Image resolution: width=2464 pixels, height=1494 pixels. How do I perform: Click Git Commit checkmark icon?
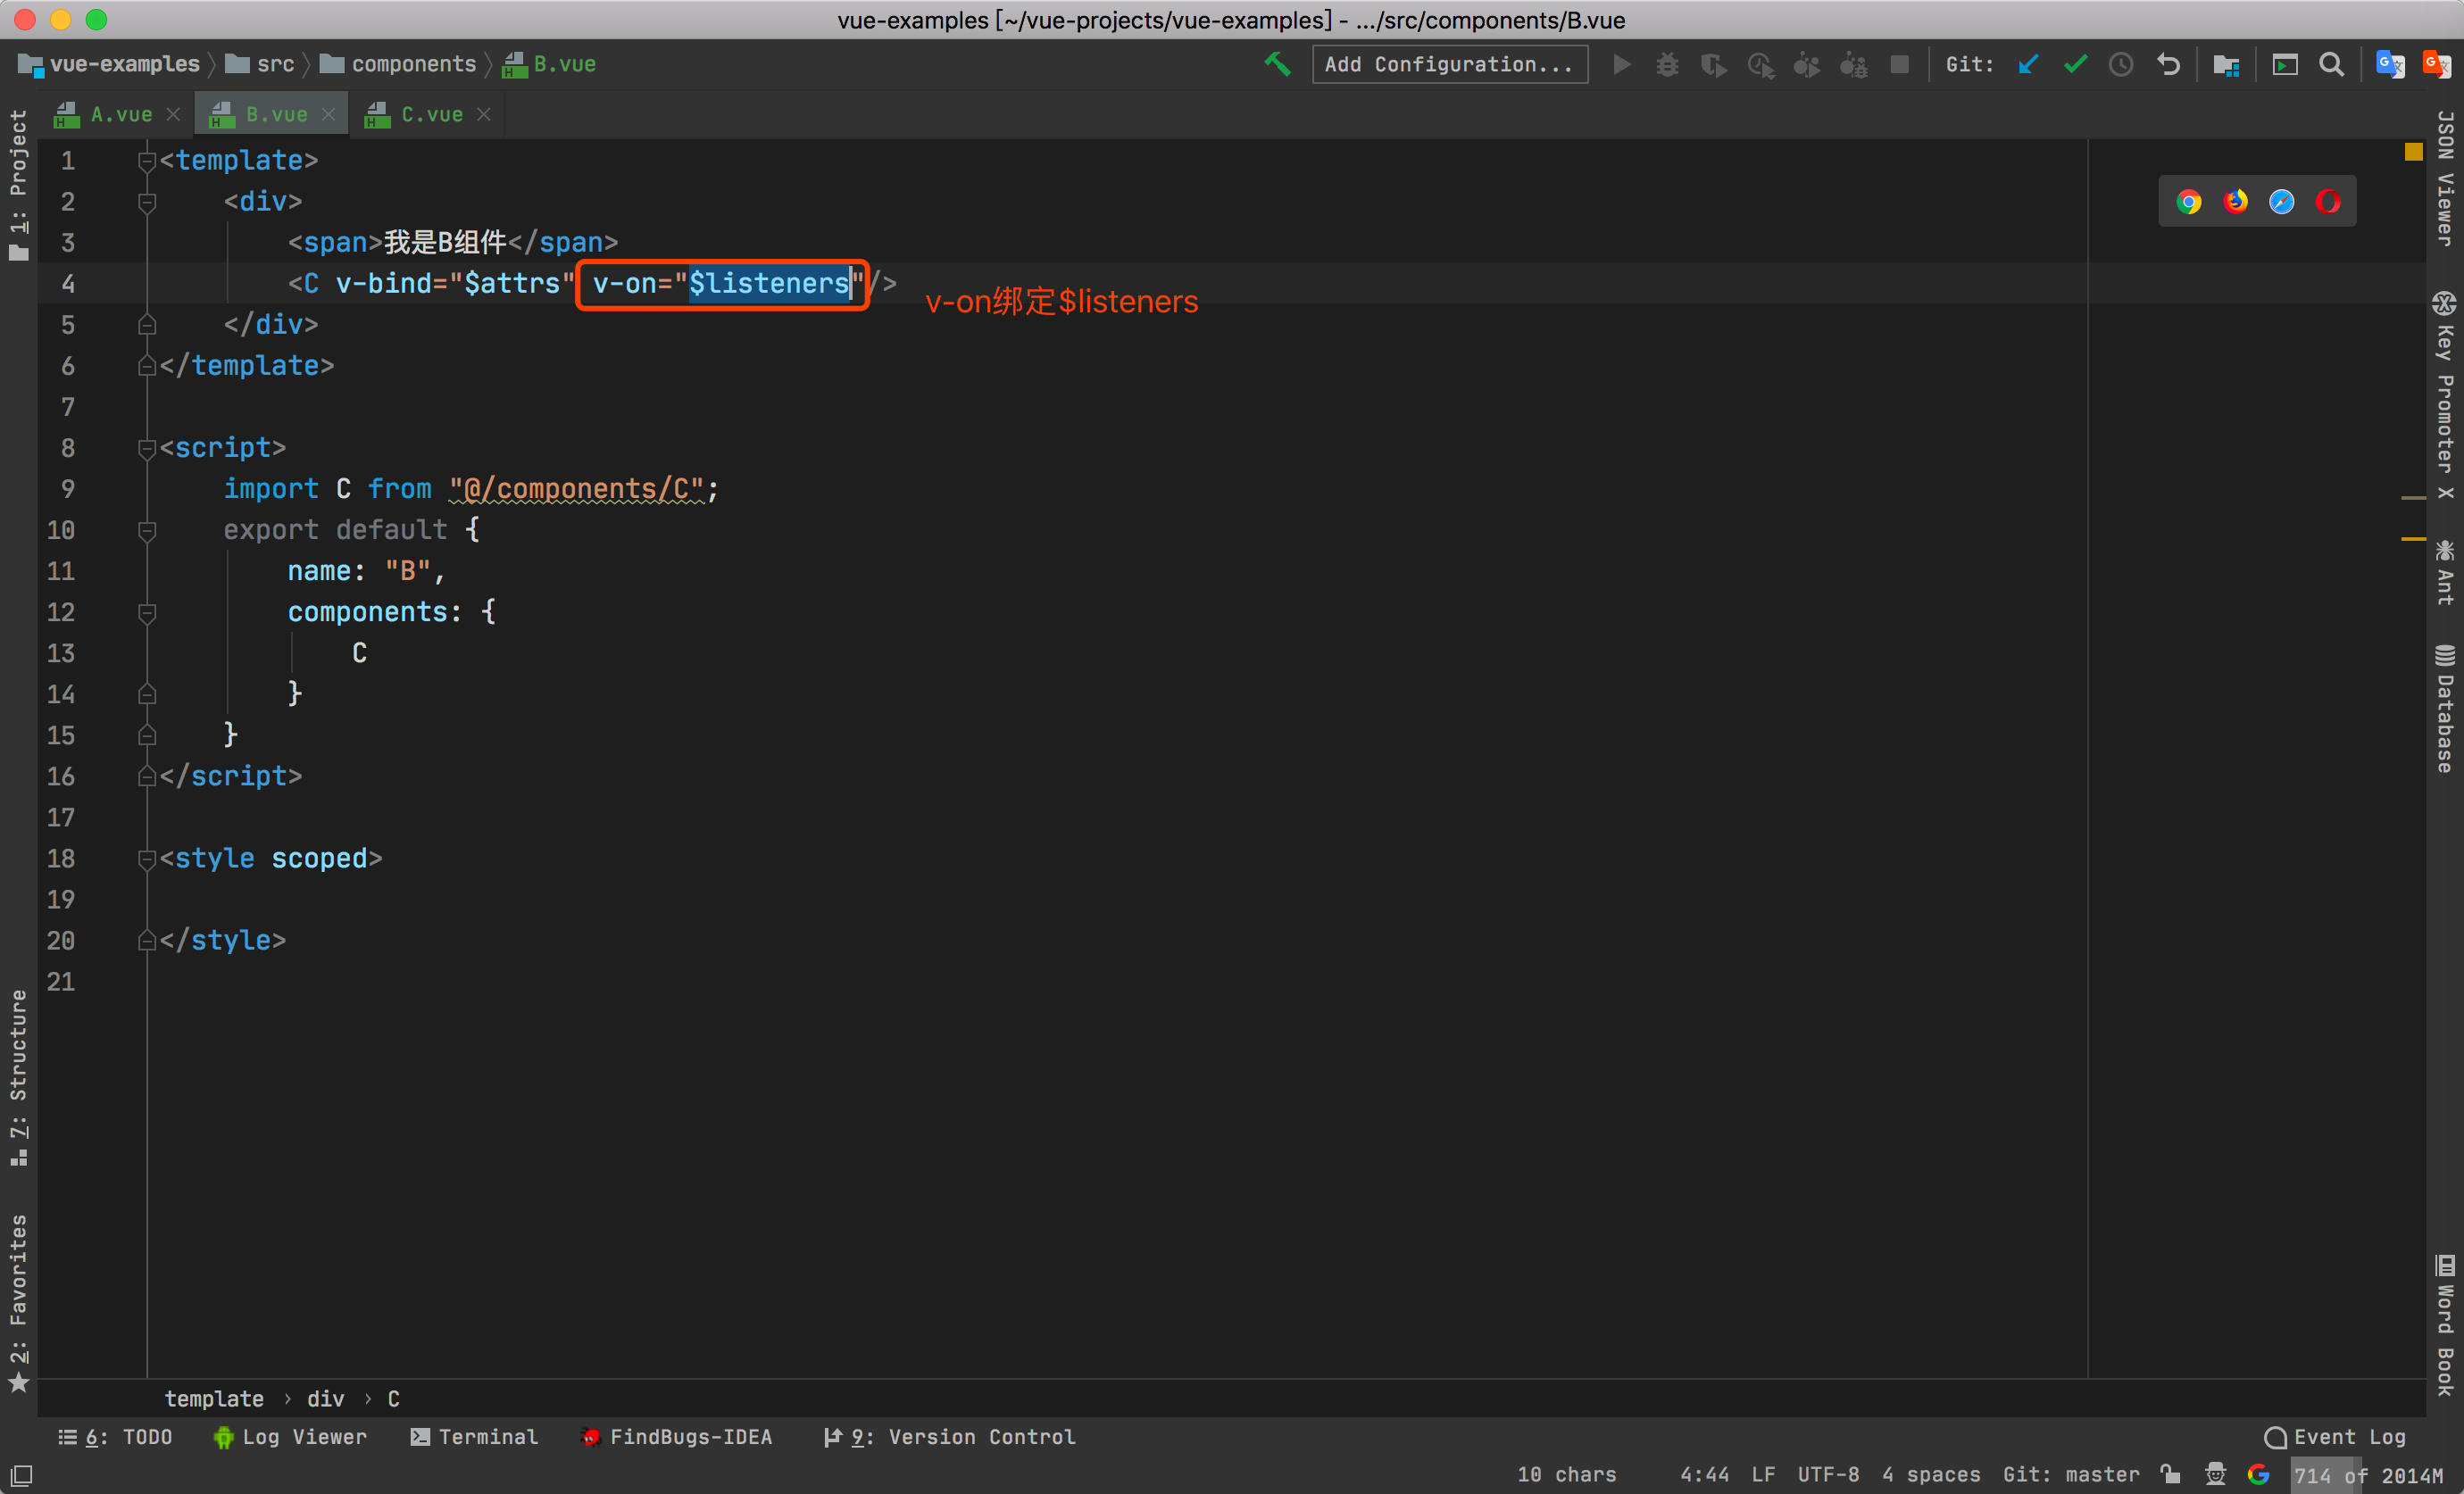pos(2075,65)
